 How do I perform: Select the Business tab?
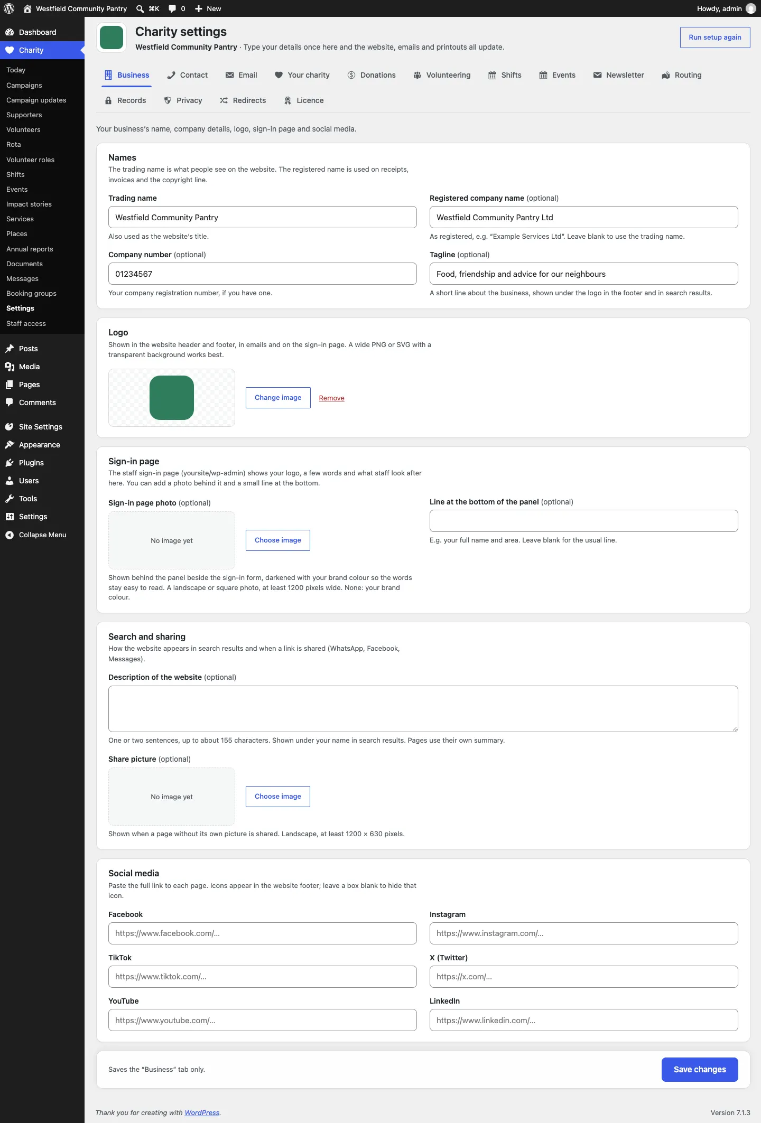pos(127,75)
